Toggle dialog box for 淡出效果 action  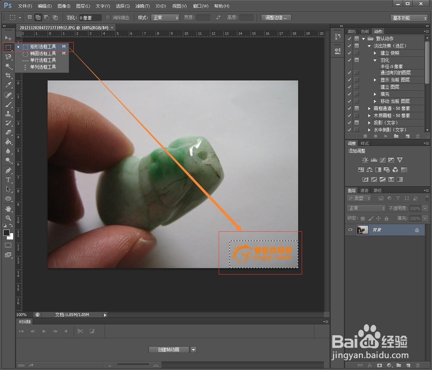[x=356, y=46]
